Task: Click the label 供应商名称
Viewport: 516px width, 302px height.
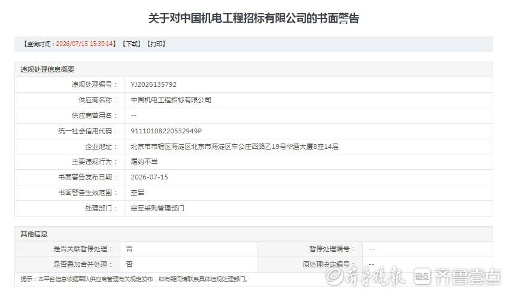Action: click(98, 100)
